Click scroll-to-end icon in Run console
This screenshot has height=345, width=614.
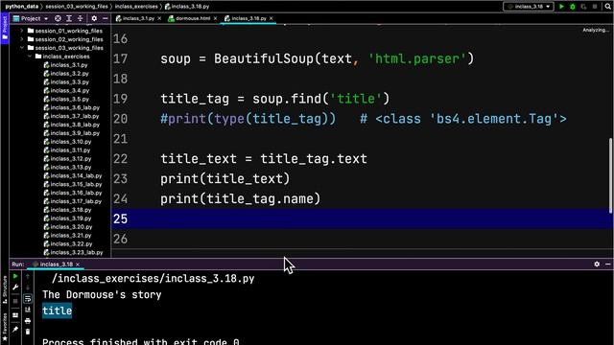coord(28,310)
